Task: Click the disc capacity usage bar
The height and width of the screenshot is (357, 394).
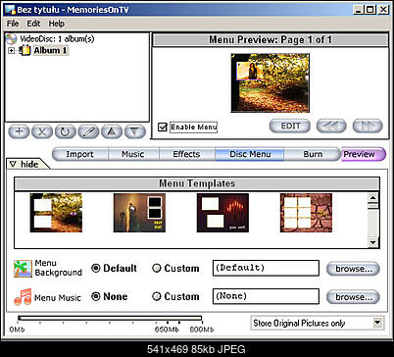Action: 110,318
